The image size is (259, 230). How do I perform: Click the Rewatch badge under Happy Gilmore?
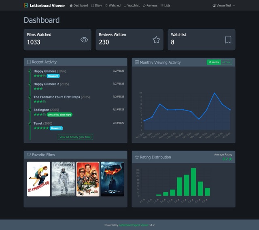[53, 76]
